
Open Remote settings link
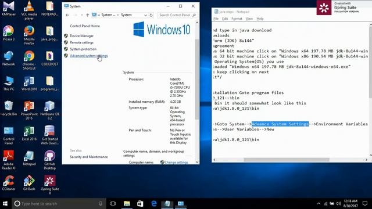[x=81, y=42]
